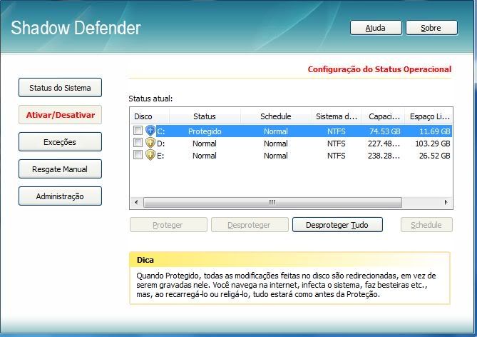Click the NTFS cell in the D: row
The image size is (477, 337).
[x=337, y=144]
